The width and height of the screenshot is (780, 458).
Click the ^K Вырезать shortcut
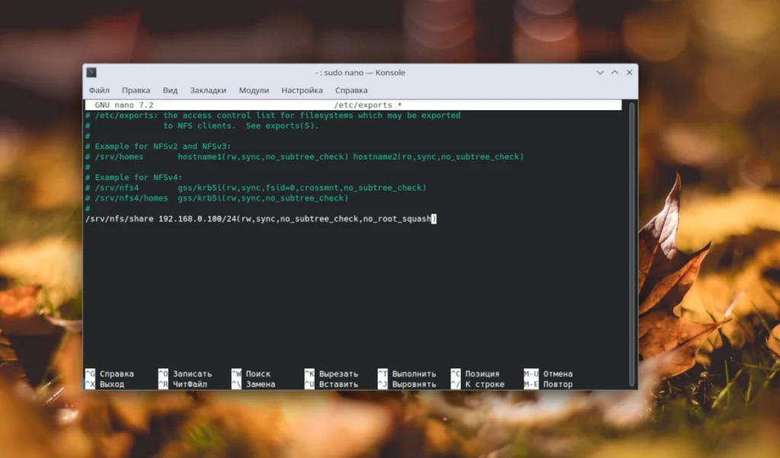[331, 374]
